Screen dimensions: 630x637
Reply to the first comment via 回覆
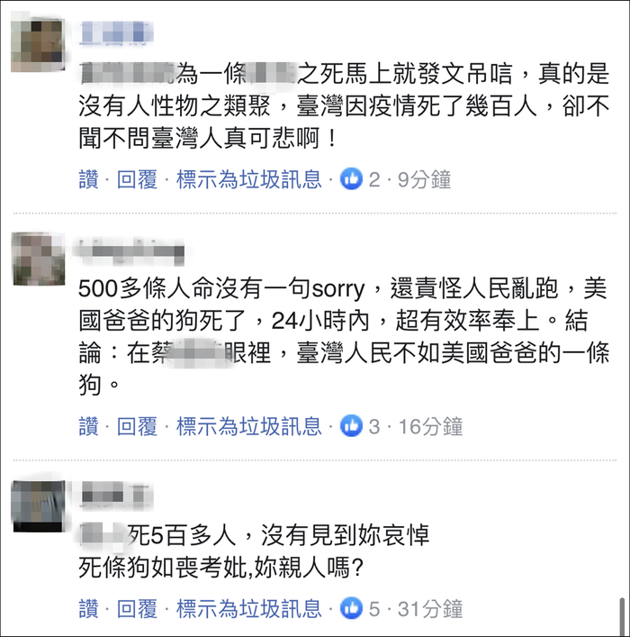(137, 179)
